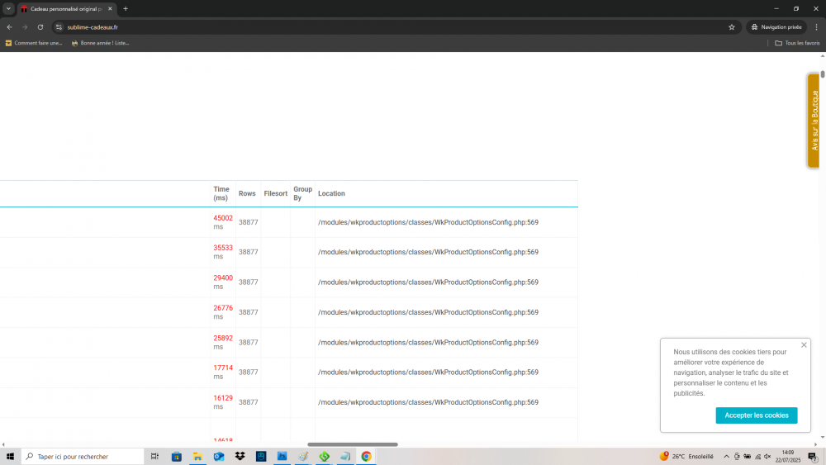Click the Time (ms) column header
Image resolution: width=826 pixels, height=465 pixels.
tap(221, 194)
